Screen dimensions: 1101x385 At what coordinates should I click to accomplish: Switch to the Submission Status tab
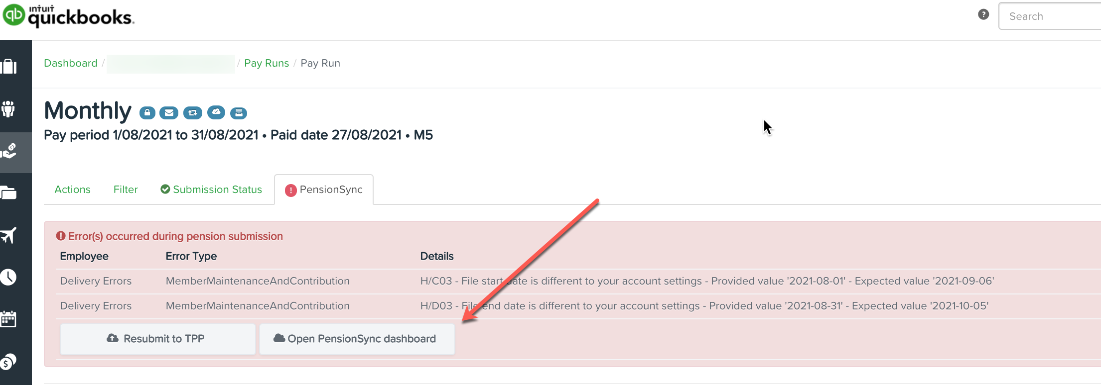pos(211,190)
